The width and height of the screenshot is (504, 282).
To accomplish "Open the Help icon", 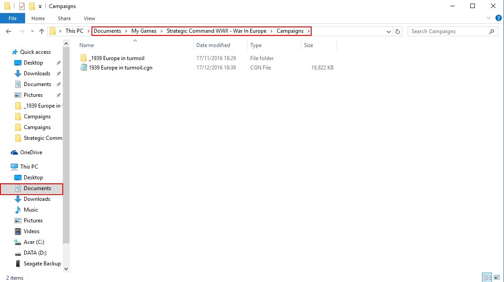I will [x=499, y=18].
